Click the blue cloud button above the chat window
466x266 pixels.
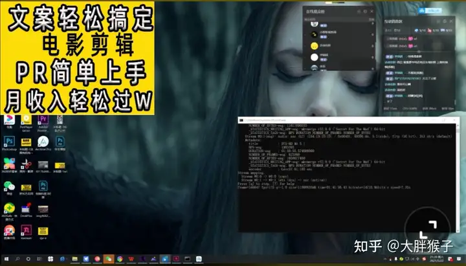(x=430, y=11)
